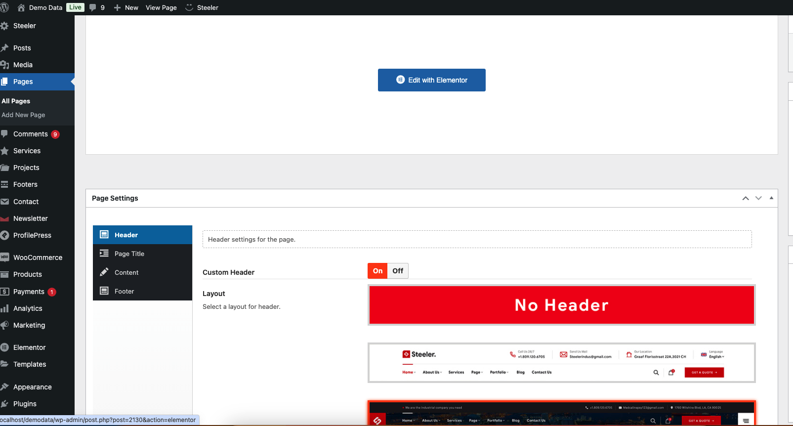Turn Custom Header Off
Viewport: 793px width, 426px height.
point(398,271)
